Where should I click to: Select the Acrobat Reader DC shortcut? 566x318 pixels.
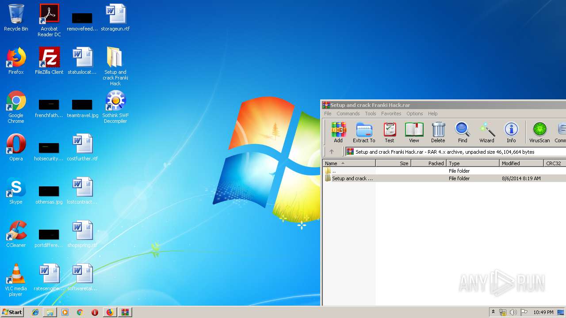pyautogui.click(x=49, y=20)
